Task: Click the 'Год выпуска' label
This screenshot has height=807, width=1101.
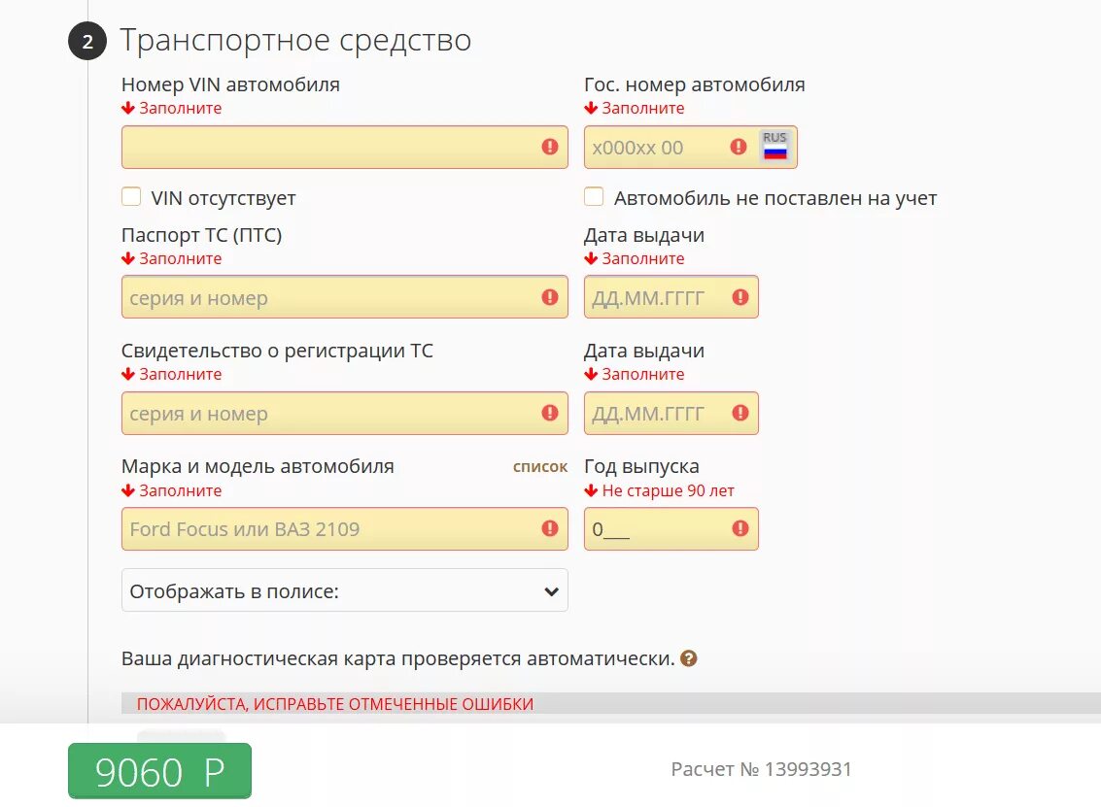Action: [641, 466]
